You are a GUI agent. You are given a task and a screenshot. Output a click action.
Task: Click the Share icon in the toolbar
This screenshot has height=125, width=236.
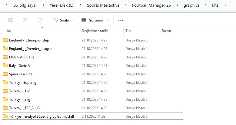click(x=25, y=20)
